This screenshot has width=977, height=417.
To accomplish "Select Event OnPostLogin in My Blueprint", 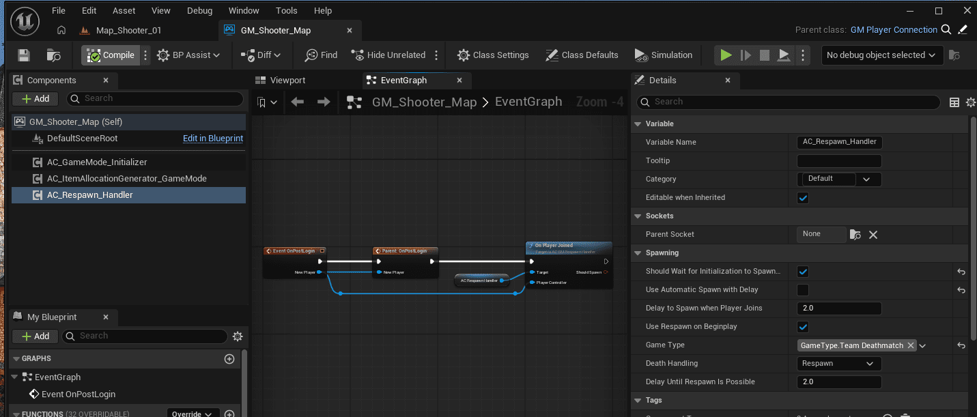I will [78, 394].
